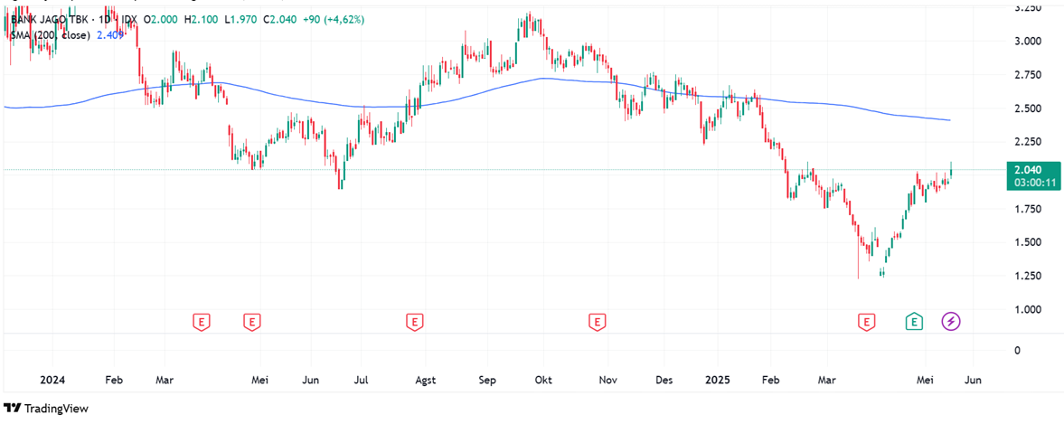Select the BANK JAGO TBK symbol title
This screenshot has height=424, width=1064.
pos(52,21)
